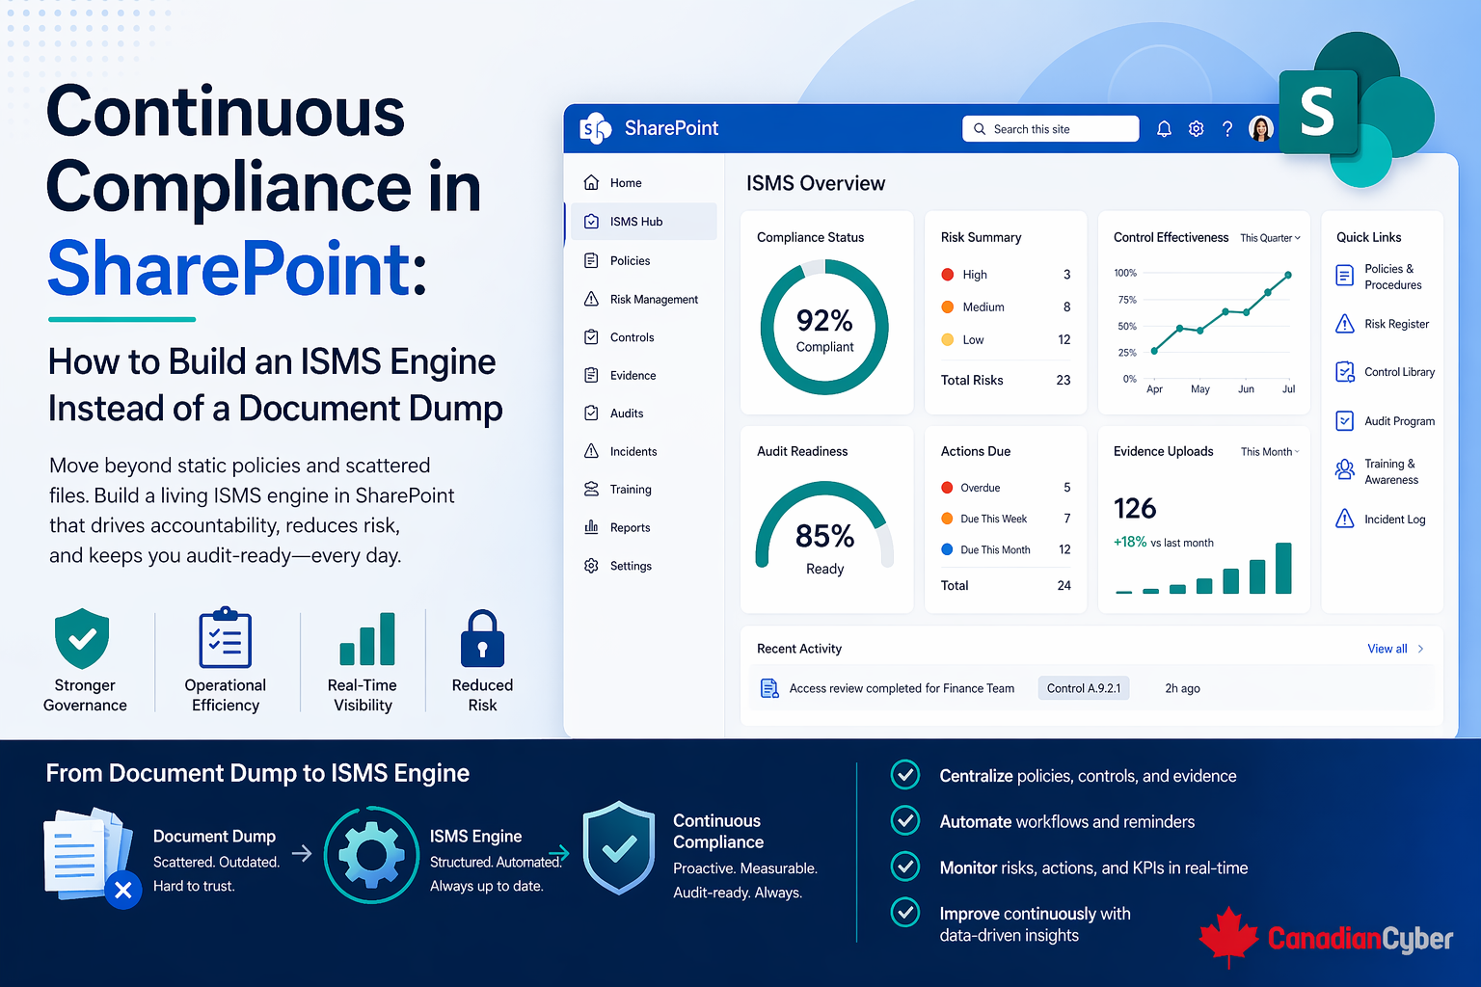Screen dimensions: 1481x987
Task: Click the Incident Log warning icon
Action: pyautogui.click(x=1344, y=520)
